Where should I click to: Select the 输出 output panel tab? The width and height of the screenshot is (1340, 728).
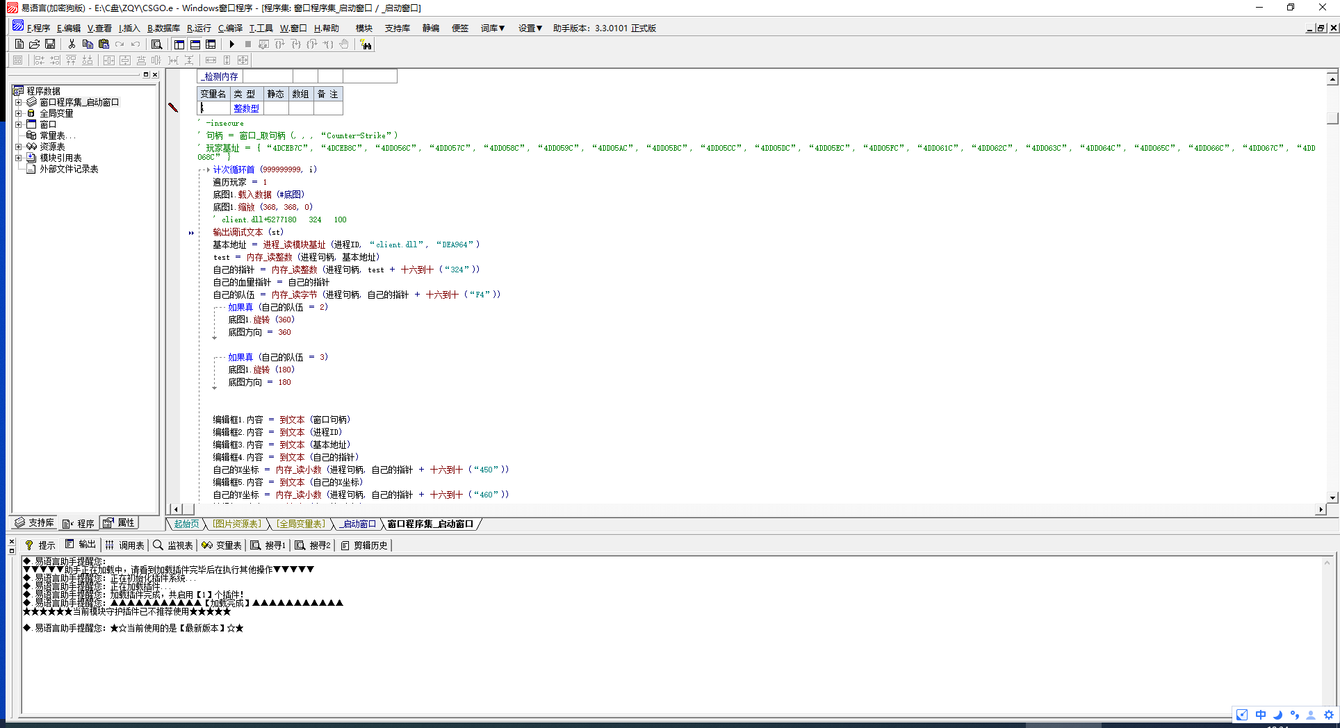click(81, 545)
